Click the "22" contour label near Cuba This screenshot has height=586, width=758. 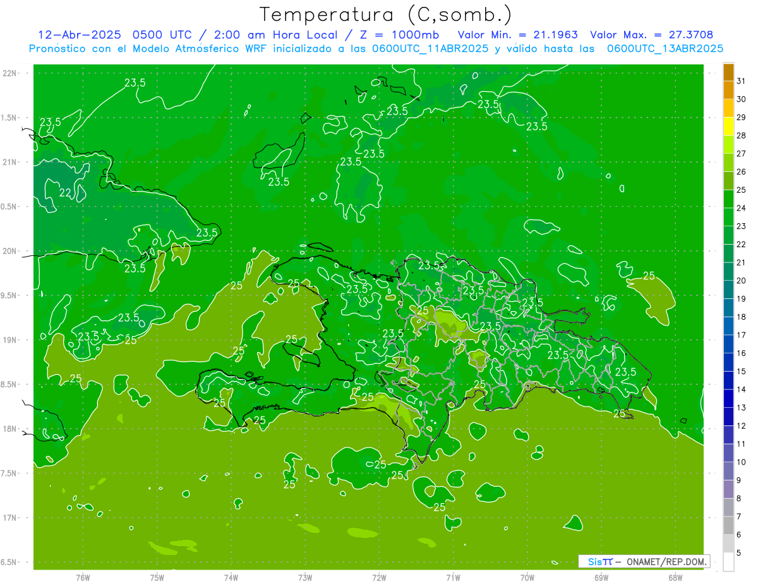tap(65, 193)
